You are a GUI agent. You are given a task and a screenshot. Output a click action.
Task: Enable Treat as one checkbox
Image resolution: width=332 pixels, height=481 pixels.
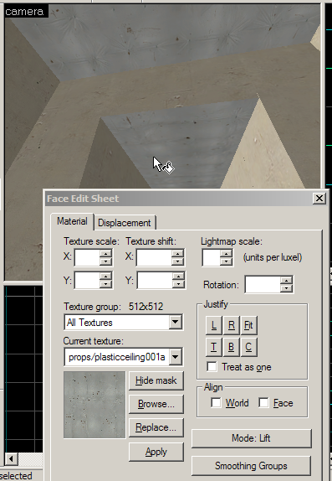[x=212, y=367]
